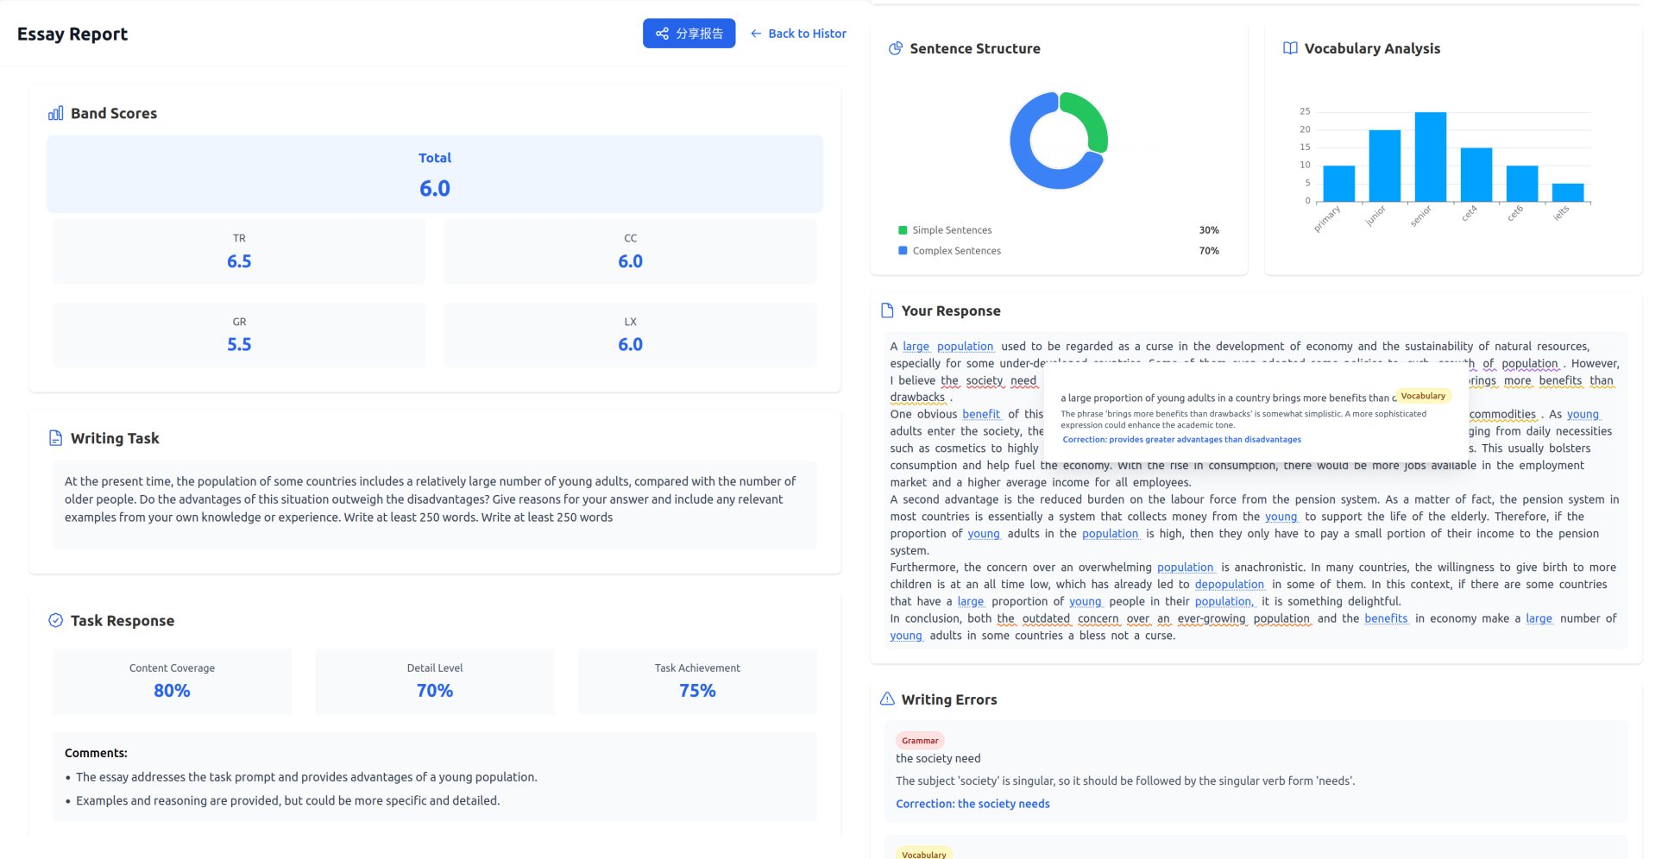The width and height of the screenshot is (1668, 859).
Task: Click the 'ielts' bar in vocabulary chart
Action: pos(1567,192)
